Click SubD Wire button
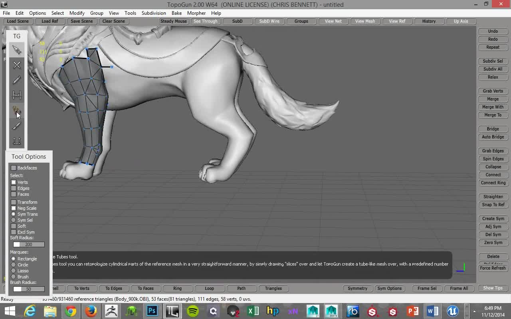 [x=269, y=21]
